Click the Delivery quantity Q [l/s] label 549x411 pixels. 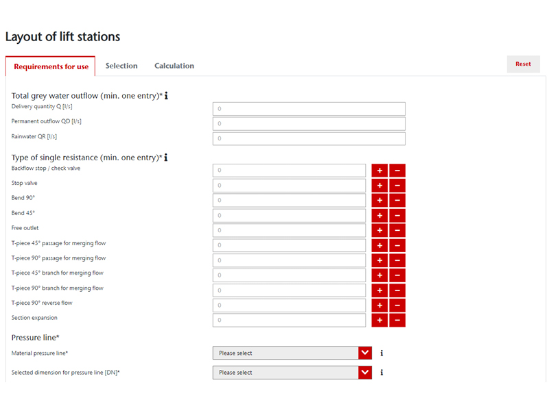42,106
